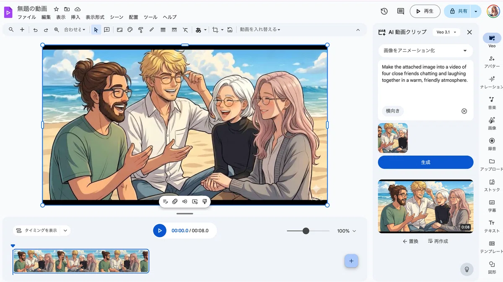
Task: Open the 挿入 menu
Action: click(x=75, y=17)
